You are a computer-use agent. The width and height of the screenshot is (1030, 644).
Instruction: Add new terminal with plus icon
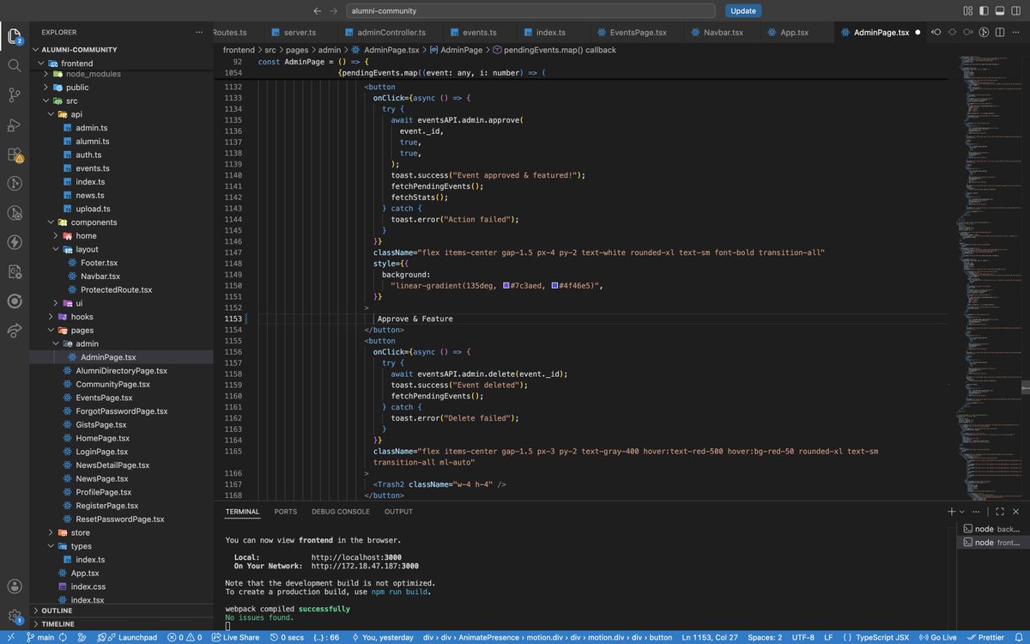(x=951, y=511)
